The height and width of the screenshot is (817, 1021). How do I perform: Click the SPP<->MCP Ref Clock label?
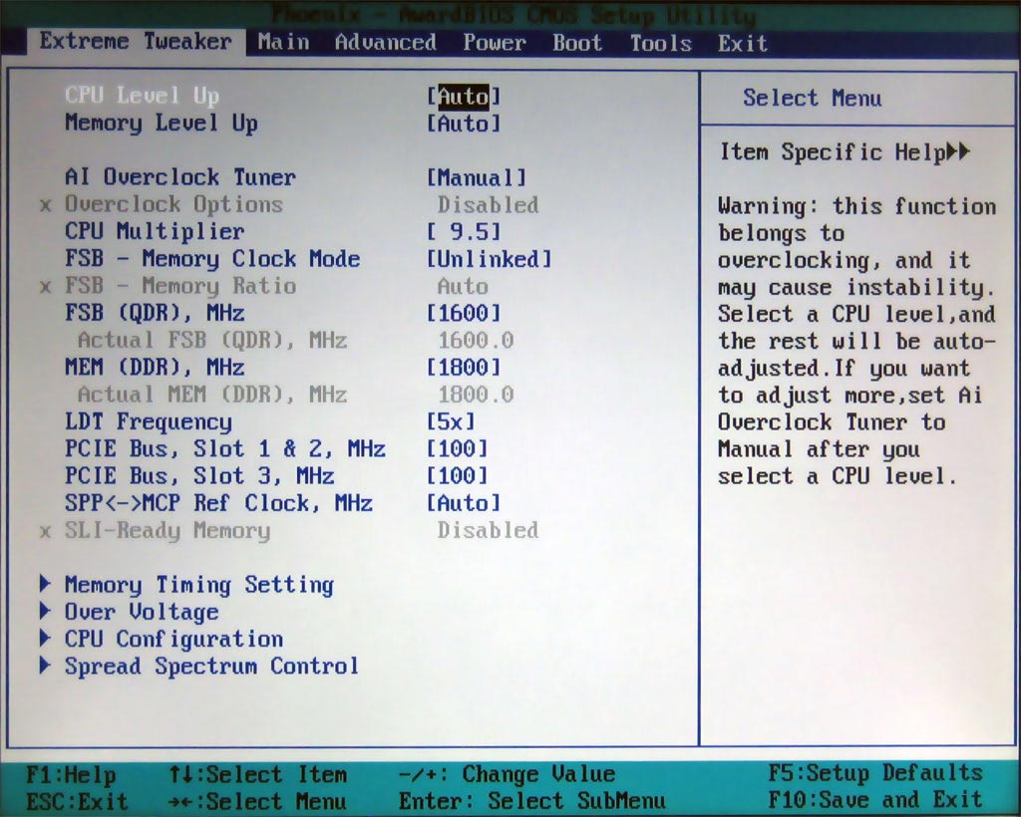[218, 503]
